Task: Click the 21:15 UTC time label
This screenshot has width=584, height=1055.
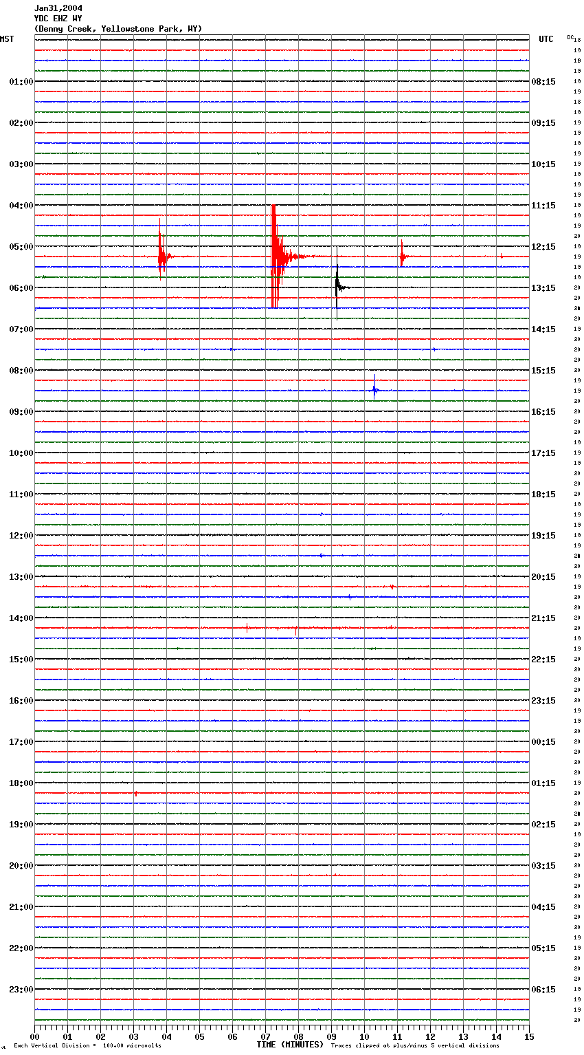Action: point(543,618)
